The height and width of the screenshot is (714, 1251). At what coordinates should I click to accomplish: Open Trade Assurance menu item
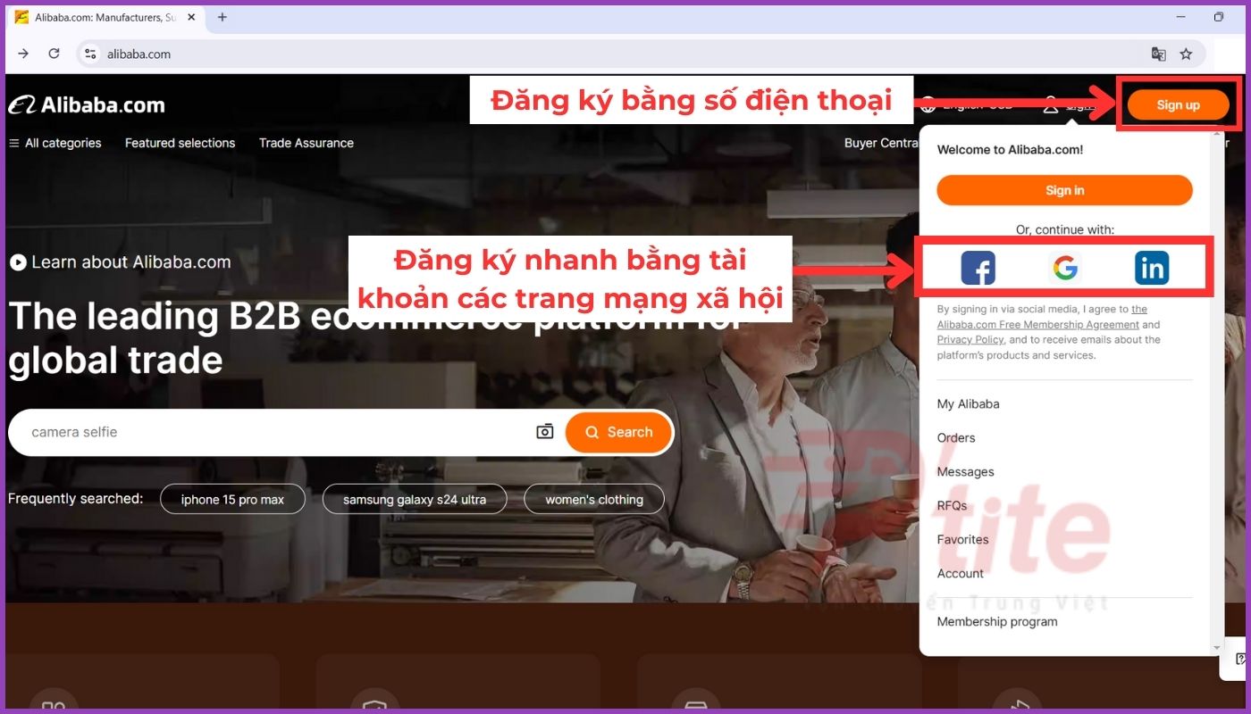(306, 143)
